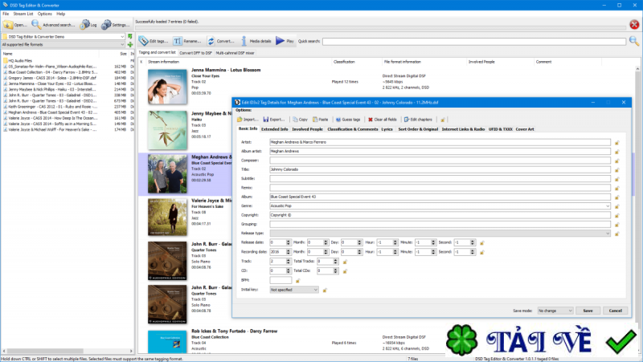Click the Save button
Viewport: 643px width, 362px height.
(588, 311)
